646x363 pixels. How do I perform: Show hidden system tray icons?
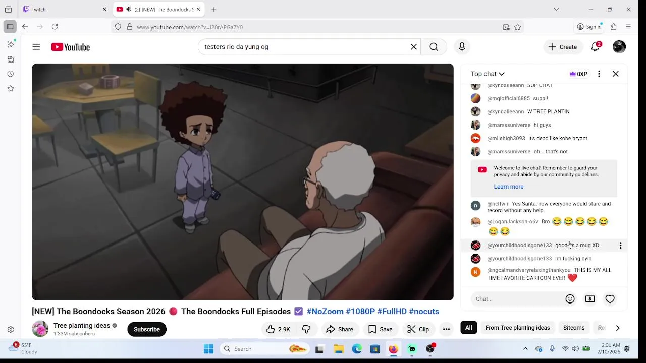tap(525, 349)
